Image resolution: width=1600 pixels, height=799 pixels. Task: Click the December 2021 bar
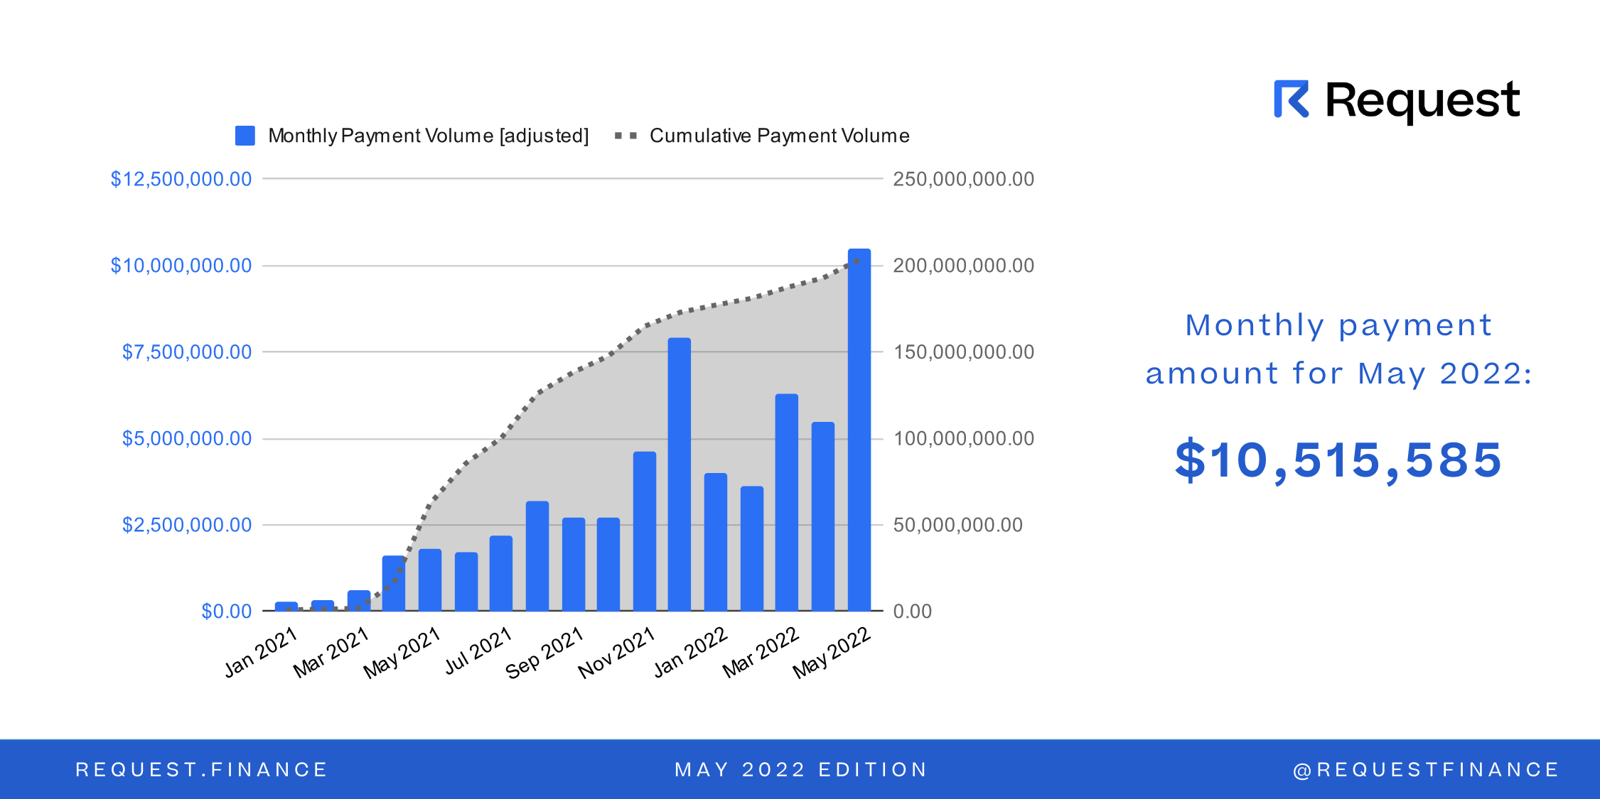(680, 474)
